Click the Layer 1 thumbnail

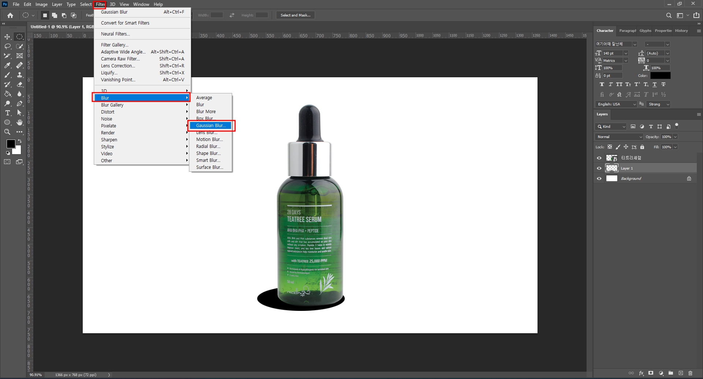[x=612, y=168]
